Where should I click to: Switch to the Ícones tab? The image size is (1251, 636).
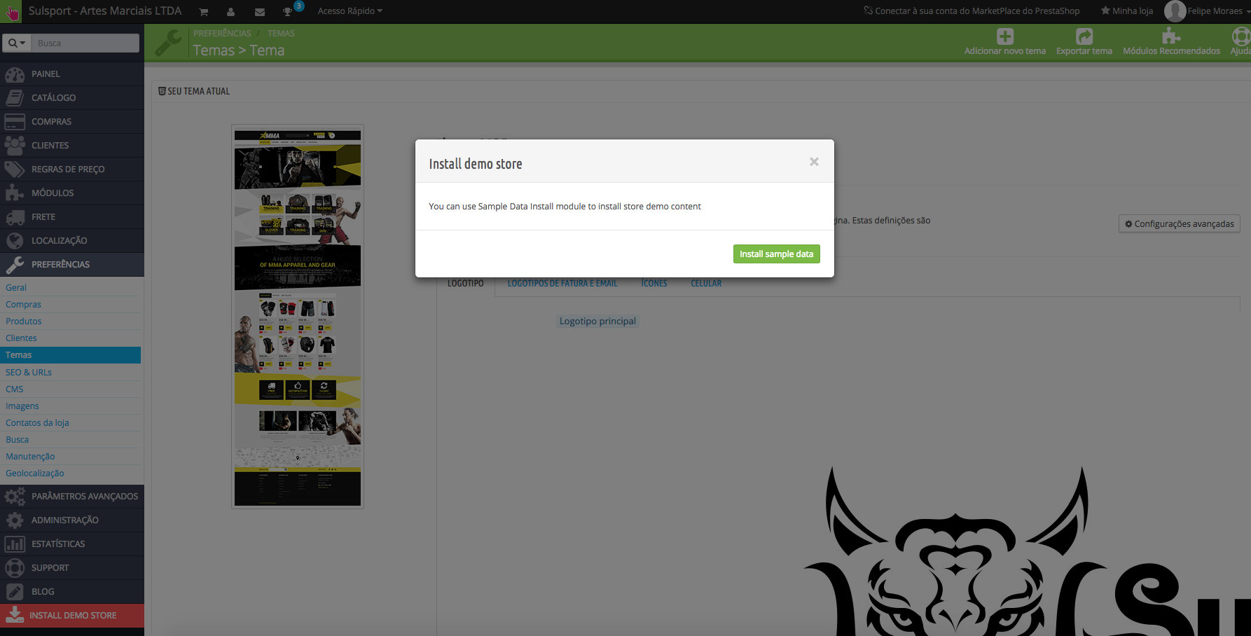click(654, 284)
